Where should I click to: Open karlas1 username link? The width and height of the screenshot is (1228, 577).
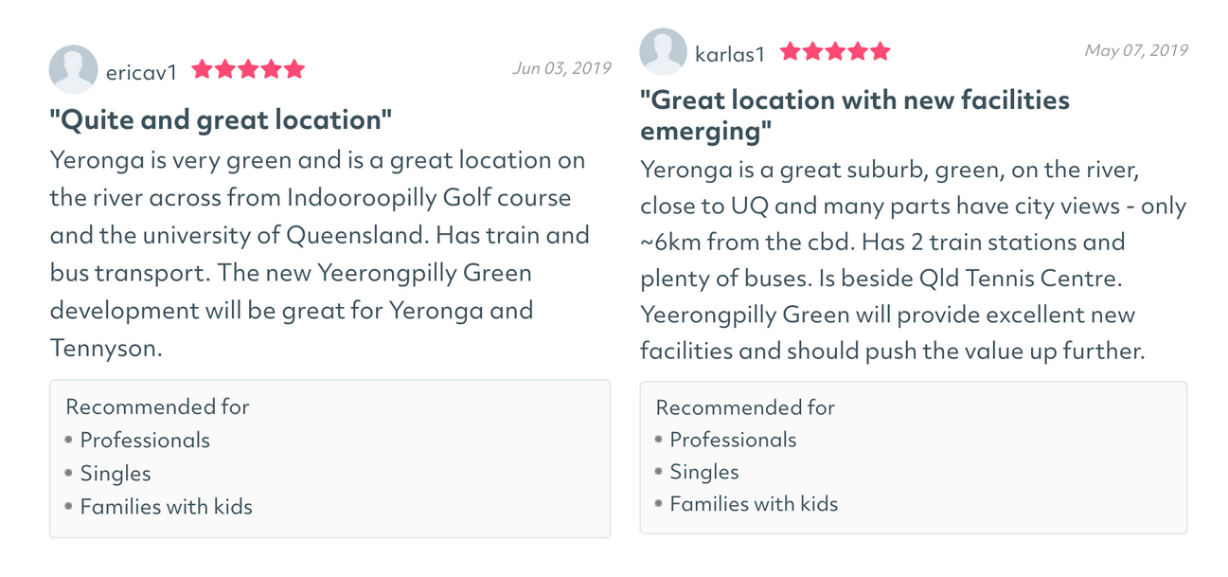coord(730,54)
